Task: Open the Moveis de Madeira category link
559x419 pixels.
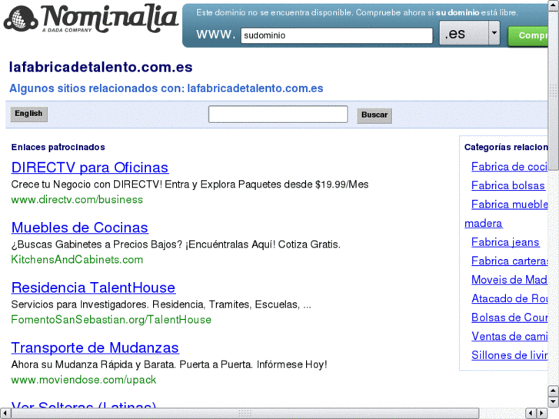Action: pyautogui.click(x=510, y=280)
